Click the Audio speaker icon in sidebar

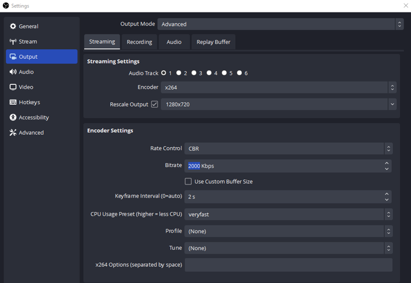[13, 72]
